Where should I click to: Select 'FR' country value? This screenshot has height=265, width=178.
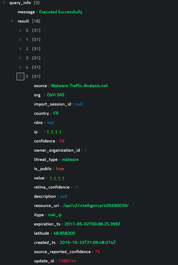[x=56, y=114]
